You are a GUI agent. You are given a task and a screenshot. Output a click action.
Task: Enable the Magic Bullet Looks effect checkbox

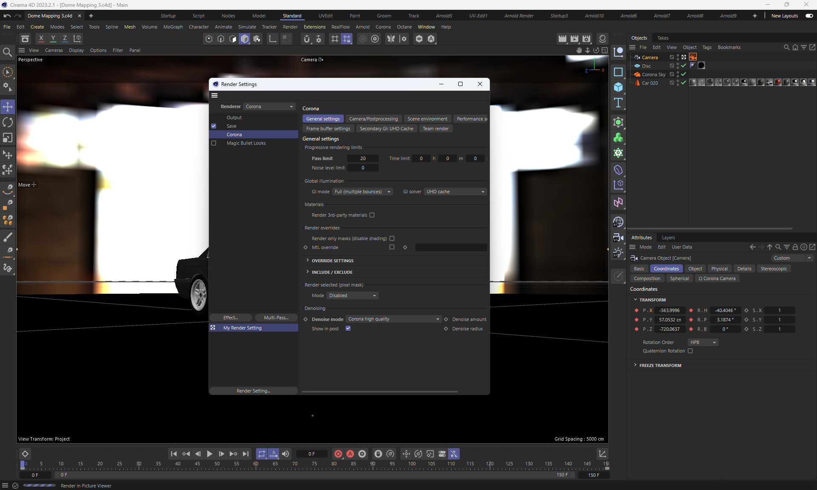(214, 143)
